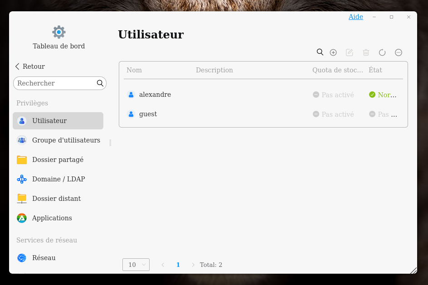The height and width of the screenshot is (285, 428).
Task: Click the Retour back chevron
Action: (x=17, y=66)
